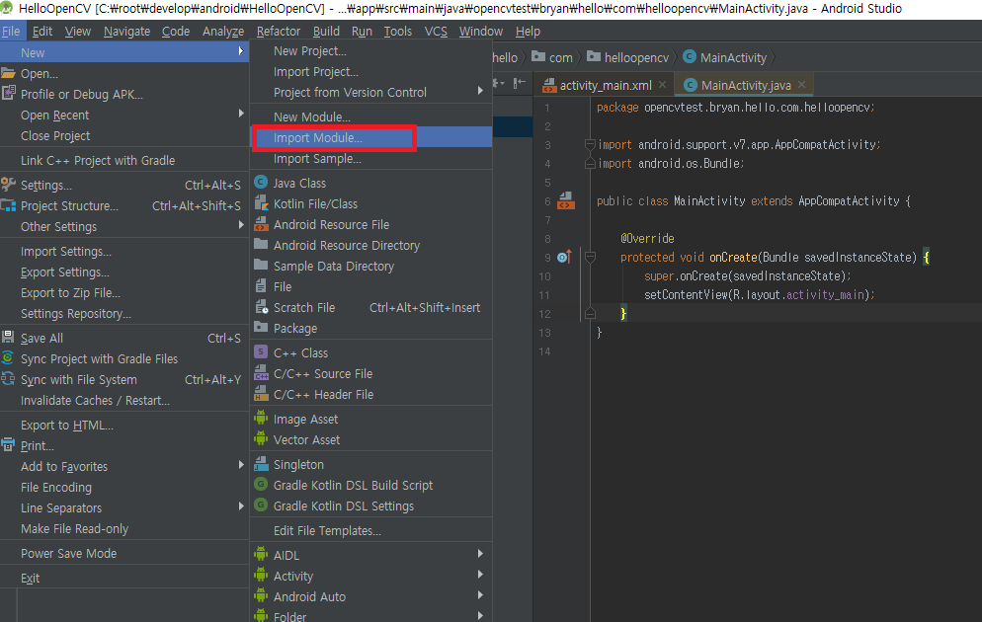Click related XML gutter icon on line 6
Screen dimensions: 982x622
(x=566, y=200)
